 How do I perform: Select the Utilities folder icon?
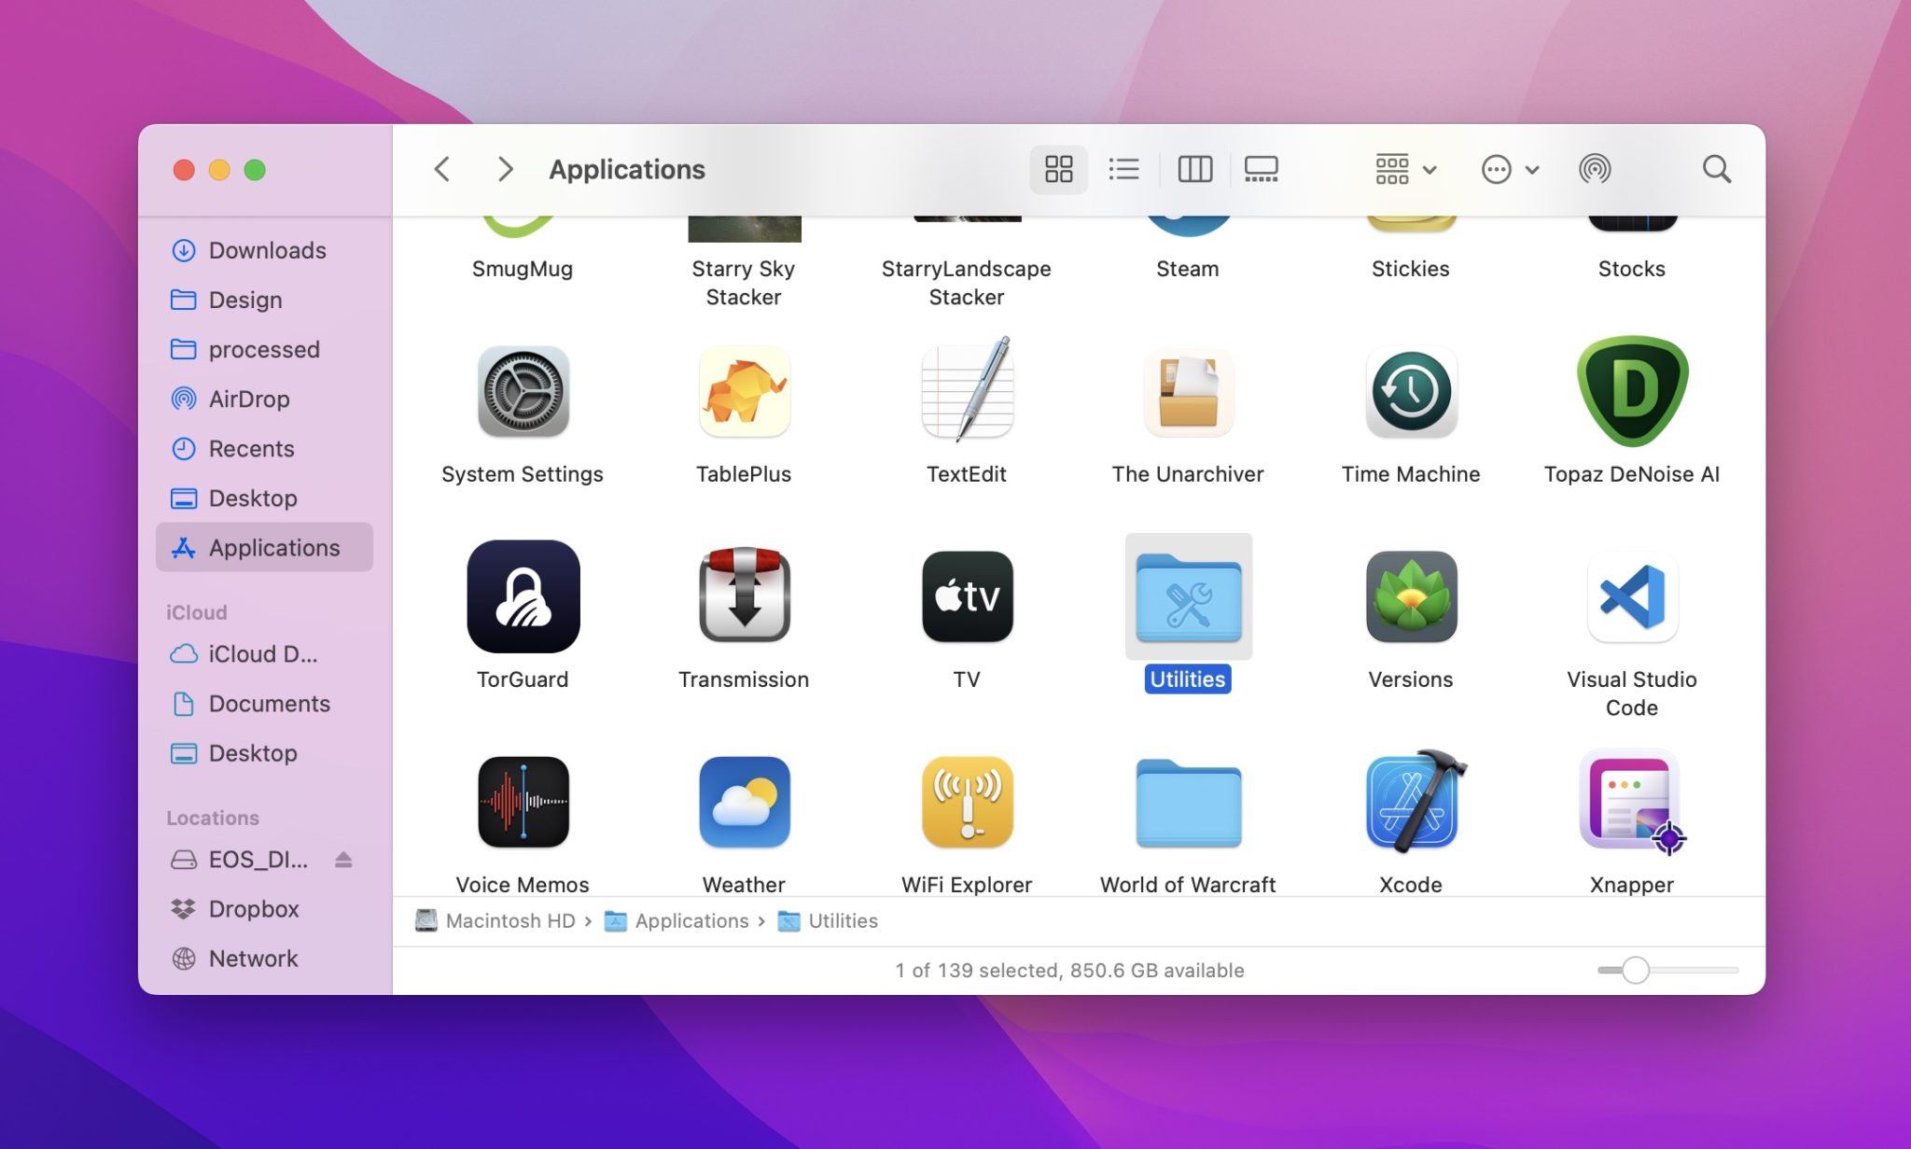tap(1188, 598)
